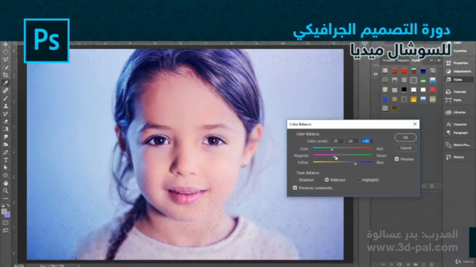Click the Cyan-Red slider handle
This screenshot has height=267, width=476.
332,150
